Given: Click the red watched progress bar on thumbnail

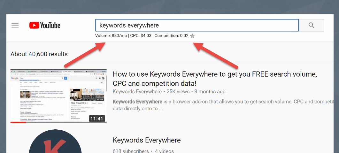Looking at the screenshot, I should 18,123.
